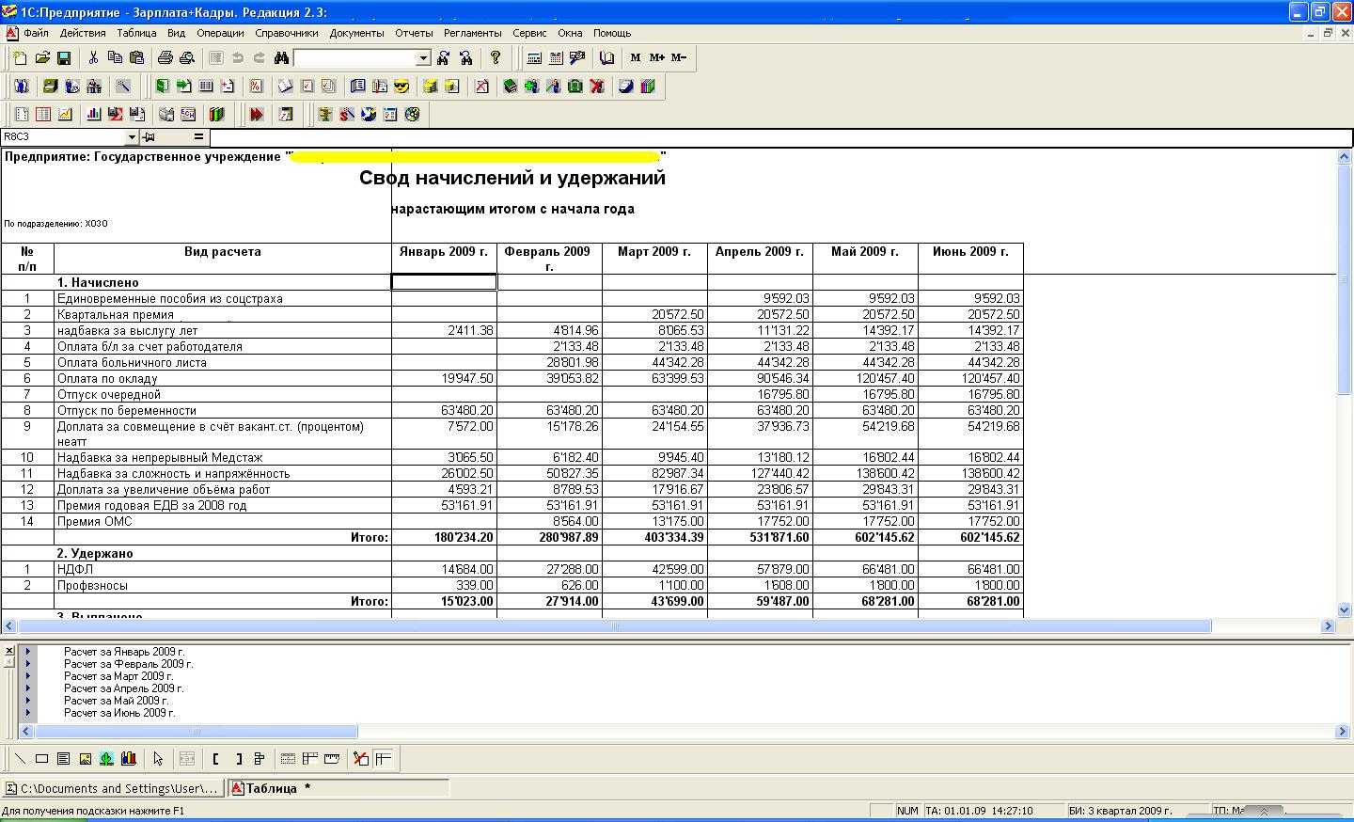Click the formula bar input field

(780, 137)
